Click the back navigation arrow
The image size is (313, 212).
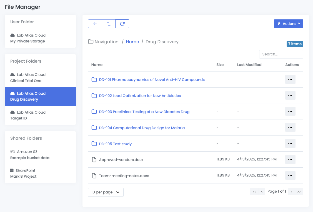click(95, 24)
